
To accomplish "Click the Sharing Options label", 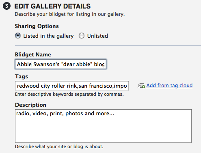I will pyautogui.click(x=37, y=26).
